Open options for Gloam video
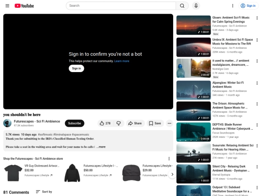This screenshot has width=262, height=196. (x=257, y=18)
